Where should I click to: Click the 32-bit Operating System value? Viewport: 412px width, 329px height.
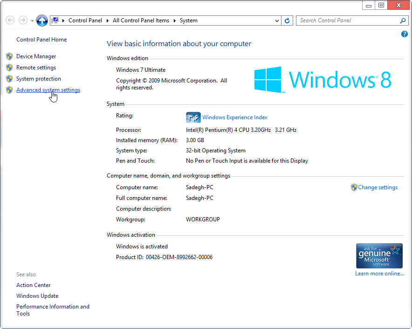coord(216,151)
